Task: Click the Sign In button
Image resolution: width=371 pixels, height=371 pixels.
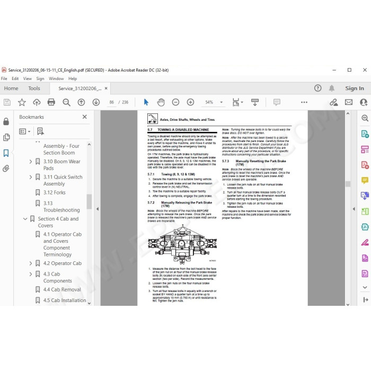Action: 355,89
